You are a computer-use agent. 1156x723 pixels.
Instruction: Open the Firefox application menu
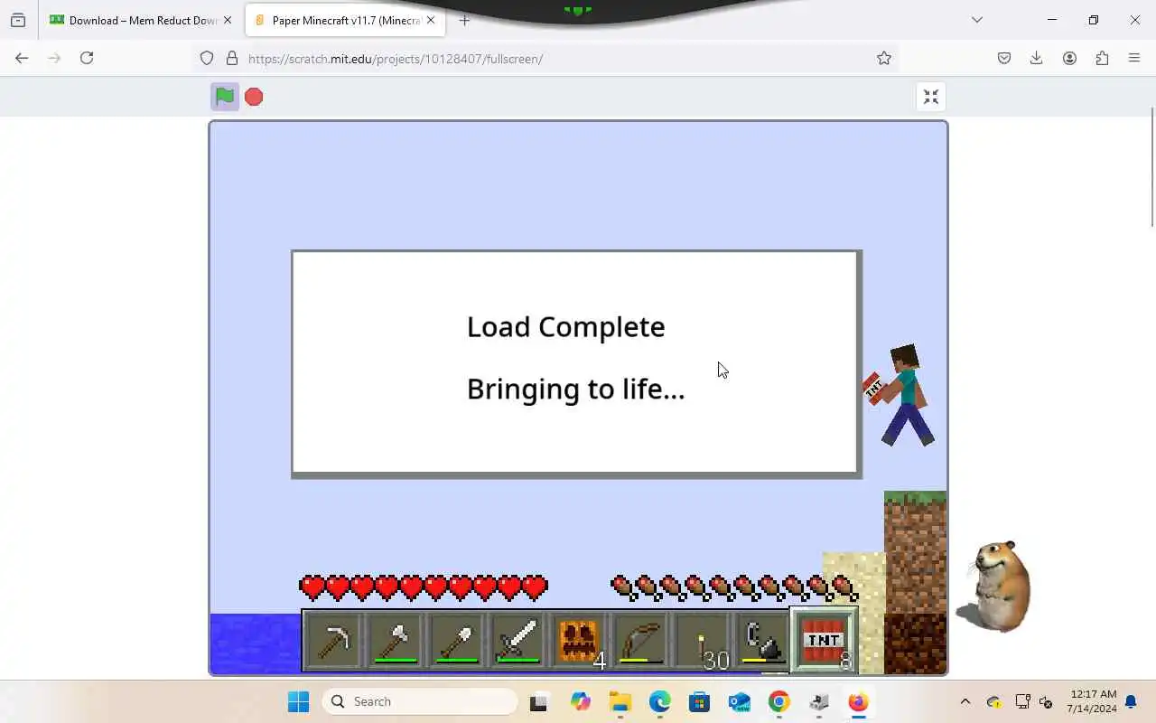tap(1134, 58)
